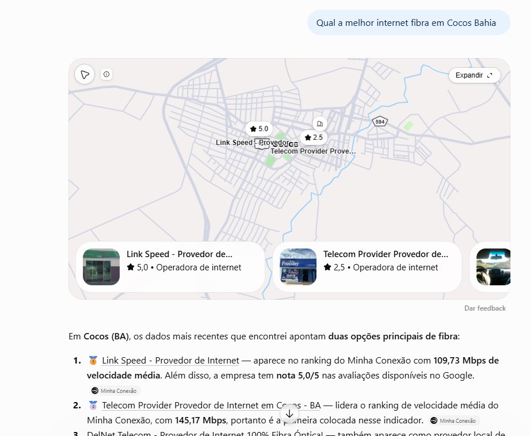Click the 594 highway shield on map

click(x=380, y=122)
